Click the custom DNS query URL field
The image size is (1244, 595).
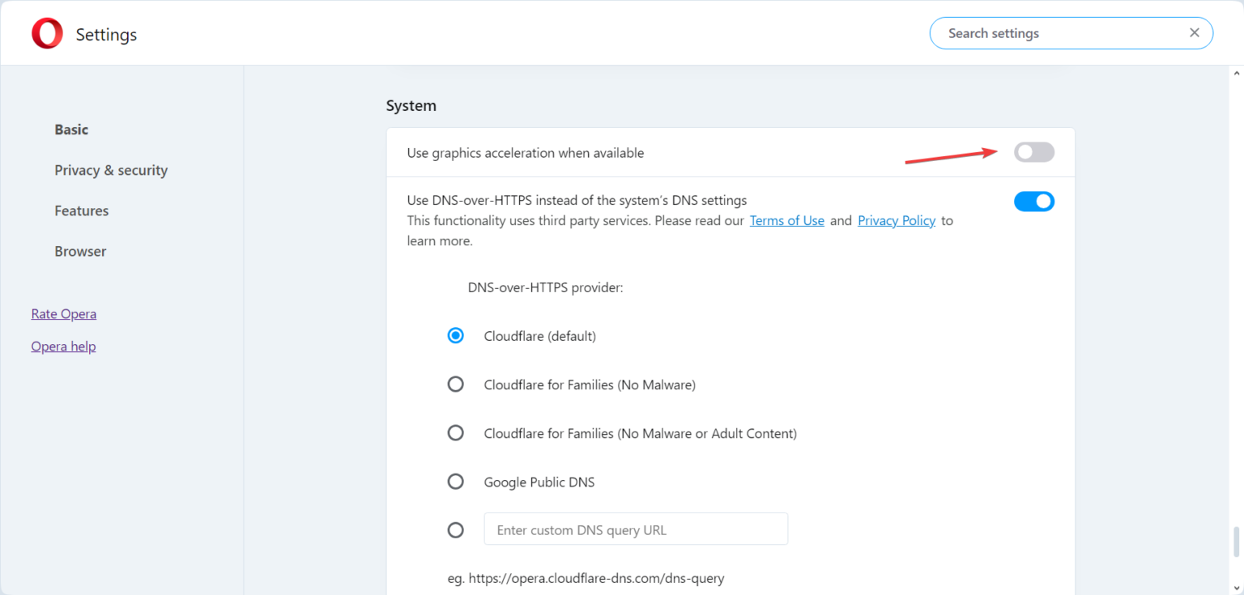click(636, 529)
